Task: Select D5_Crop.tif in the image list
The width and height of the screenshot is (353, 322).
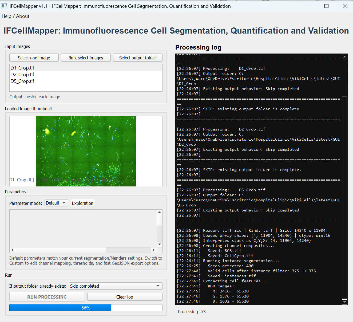Action: tap(86, 81)
